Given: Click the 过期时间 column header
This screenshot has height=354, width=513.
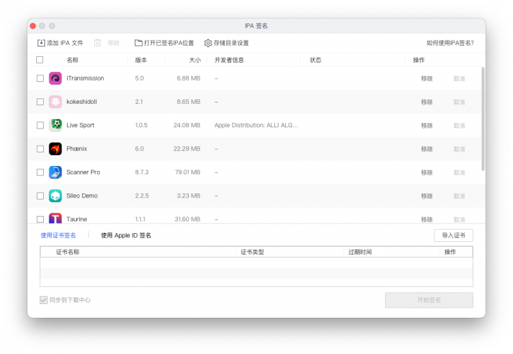Looking at the screenshot, I should tap(360, 252).
